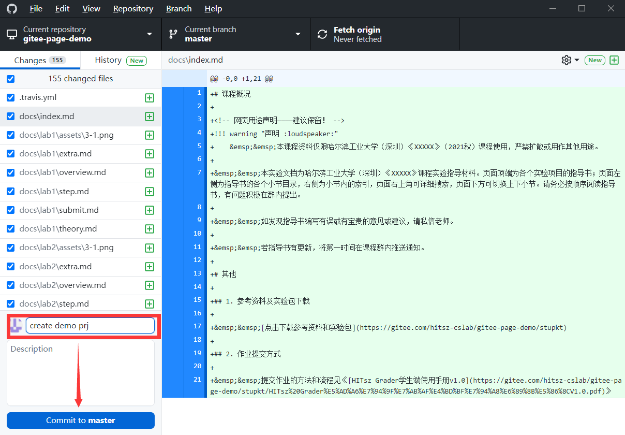Click the branch icon beside Current branch
This screenshot has height=435, width=625.
(173, 34)
